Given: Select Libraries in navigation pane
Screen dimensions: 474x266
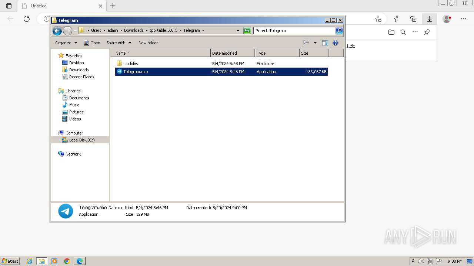Looking at the screenshot, I should point(73,91).
